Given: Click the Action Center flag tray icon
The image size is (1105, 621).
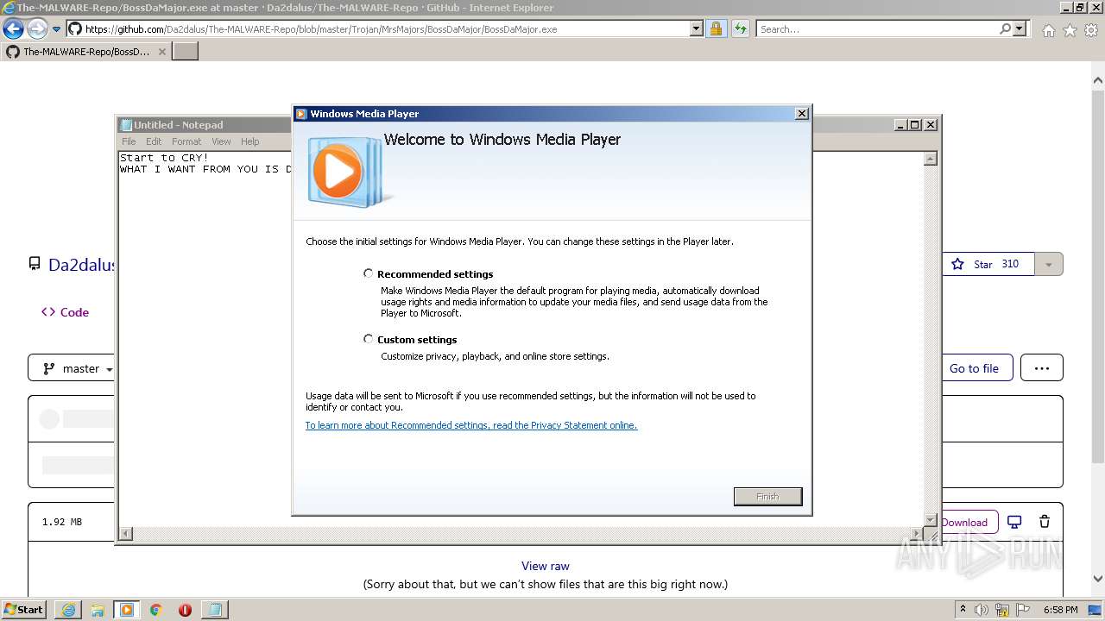Looking at the screenshot, I should pos(1023,610).
